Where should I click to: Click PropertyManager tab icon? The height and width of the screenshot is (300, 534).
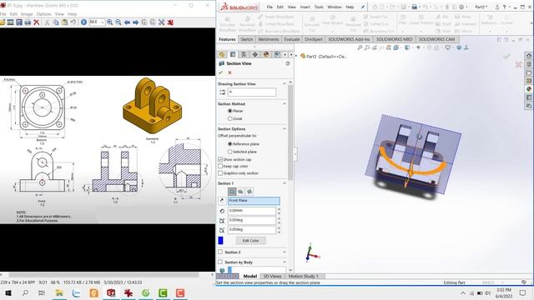coord(233,54)
